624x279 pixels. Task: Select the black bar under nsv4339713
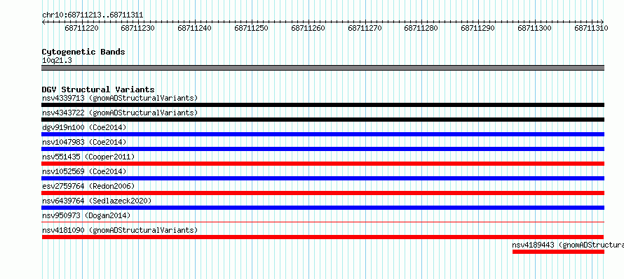coord(323,105)
